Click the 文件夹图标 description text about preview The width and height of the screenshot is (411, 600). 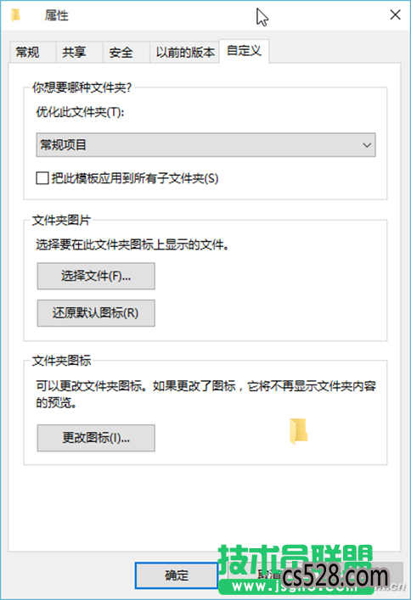tap(205, 394)
